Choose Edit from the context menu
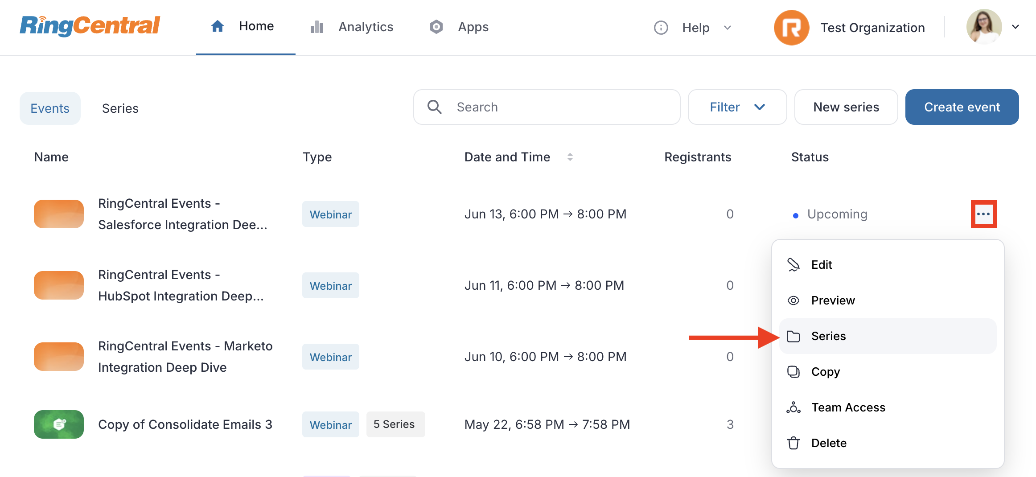Screen dimensions: 1036x477 888,265
